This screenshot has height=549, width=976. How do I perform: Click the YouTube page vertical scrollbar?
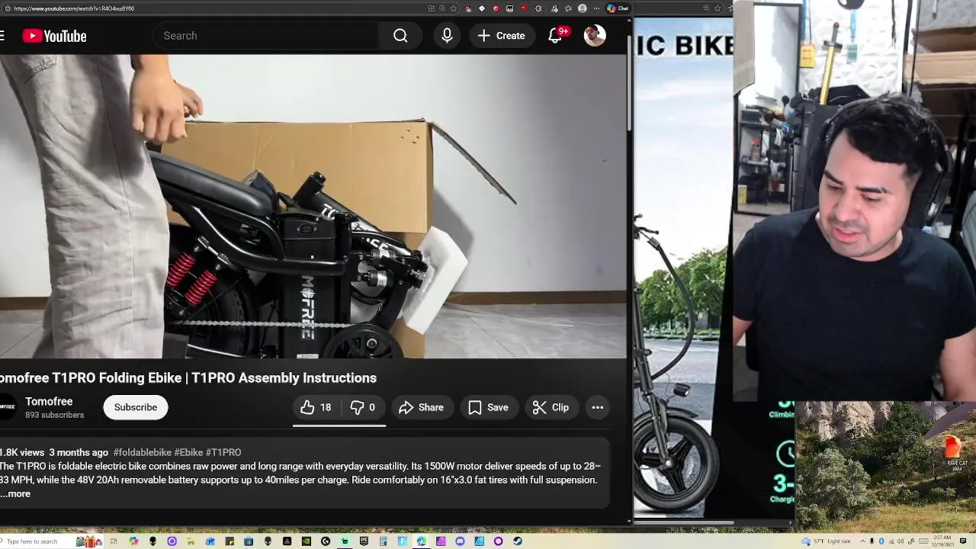click(x=629, y=84)
